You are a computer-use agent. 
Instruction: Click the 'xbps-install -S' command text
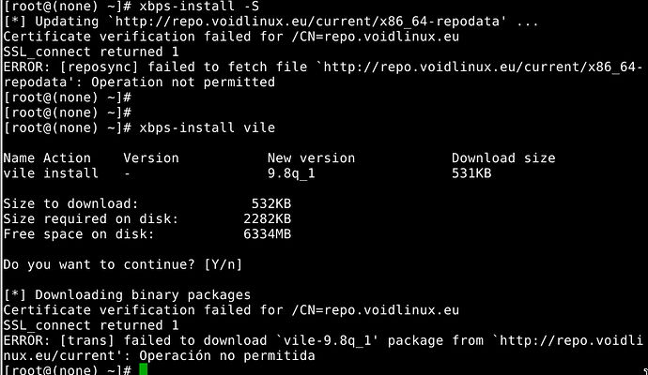(x=199, y=7)
